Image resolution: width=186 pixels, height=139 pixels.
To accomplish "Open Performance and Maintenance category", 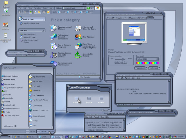I will click(x=61, y=64).
